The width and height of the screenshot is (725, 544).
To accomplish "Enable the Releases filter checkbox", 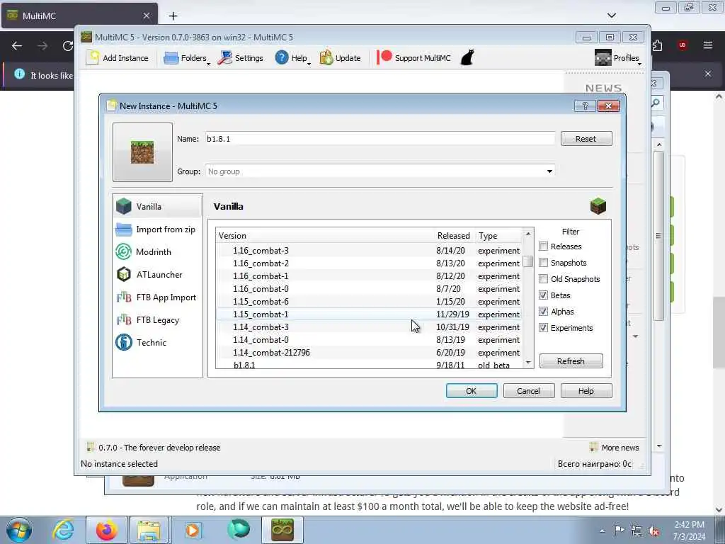I will [544, 246].
